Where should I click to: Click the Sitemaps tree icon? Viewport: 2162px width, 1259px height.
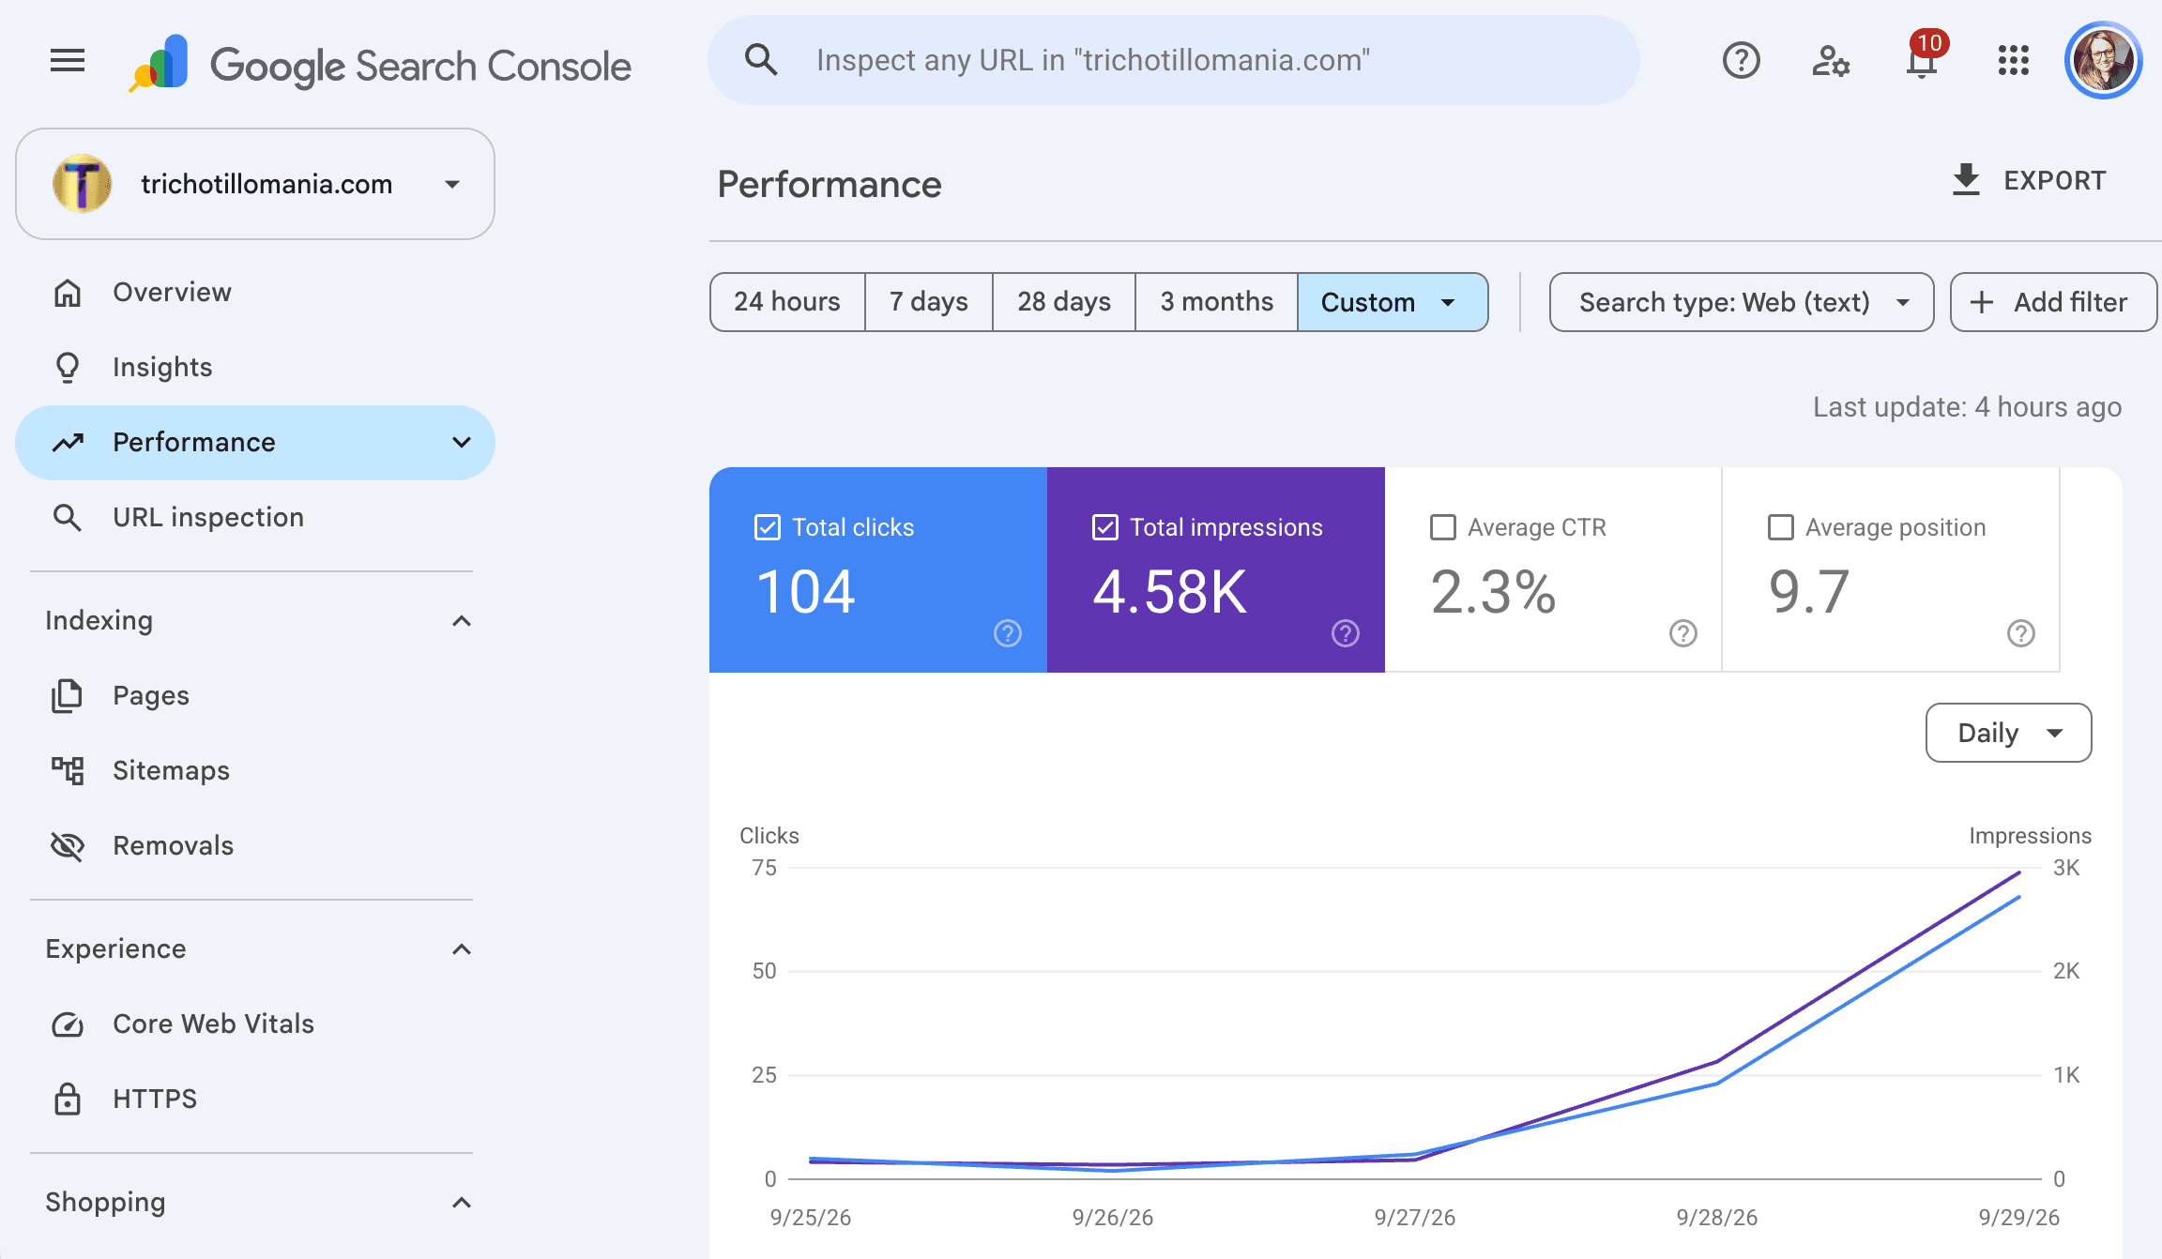tap(68, 771)
